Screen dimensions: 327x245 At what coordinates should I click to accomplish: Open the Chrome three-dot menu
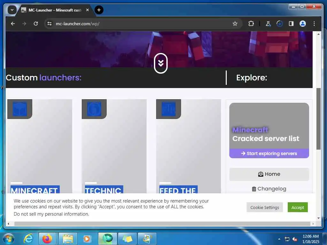[314, 24]
